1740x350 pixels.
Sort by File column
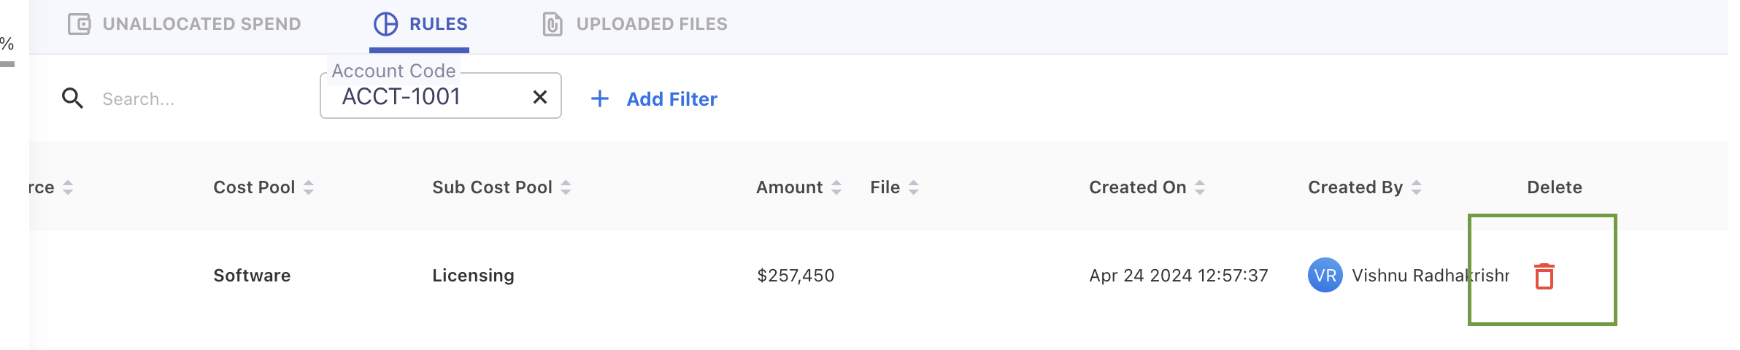pyautogui.click(x=914, y=187)
